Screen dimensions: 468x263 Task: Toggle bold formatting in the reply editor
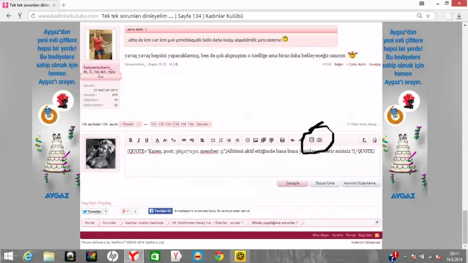pyautogui.click(x=130, y=141)
